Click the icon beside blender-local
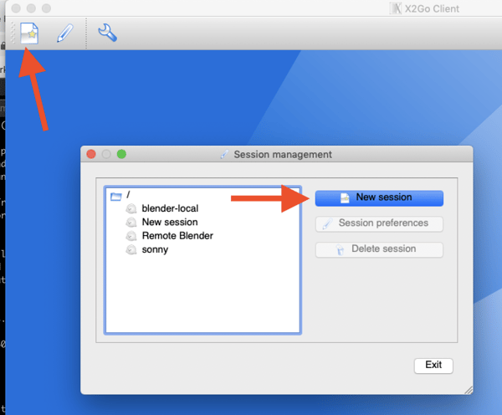Viewport: 502px width, 415px height. 131,208
